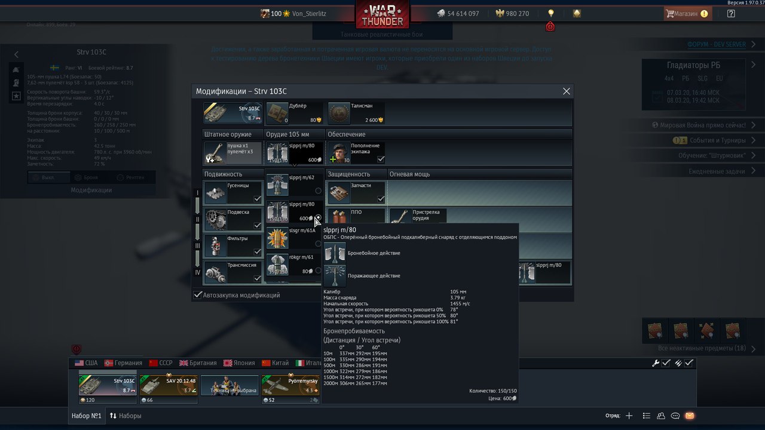Screen dimensions: 765x430
Task: Open the help question mark icon
Action: 731,13
